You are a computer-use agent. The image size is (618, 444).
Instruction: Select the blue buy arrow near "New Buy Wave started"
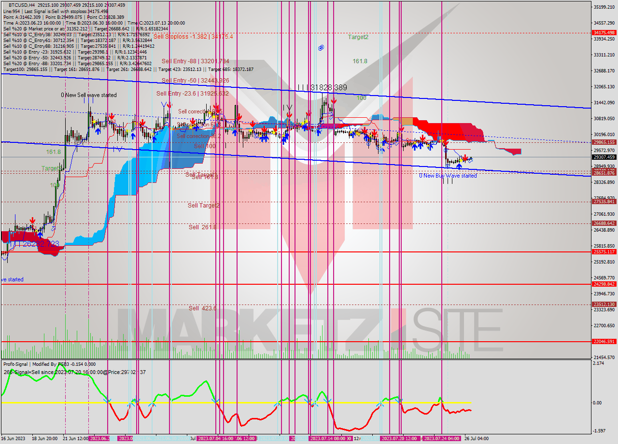[x=459, y=166]
